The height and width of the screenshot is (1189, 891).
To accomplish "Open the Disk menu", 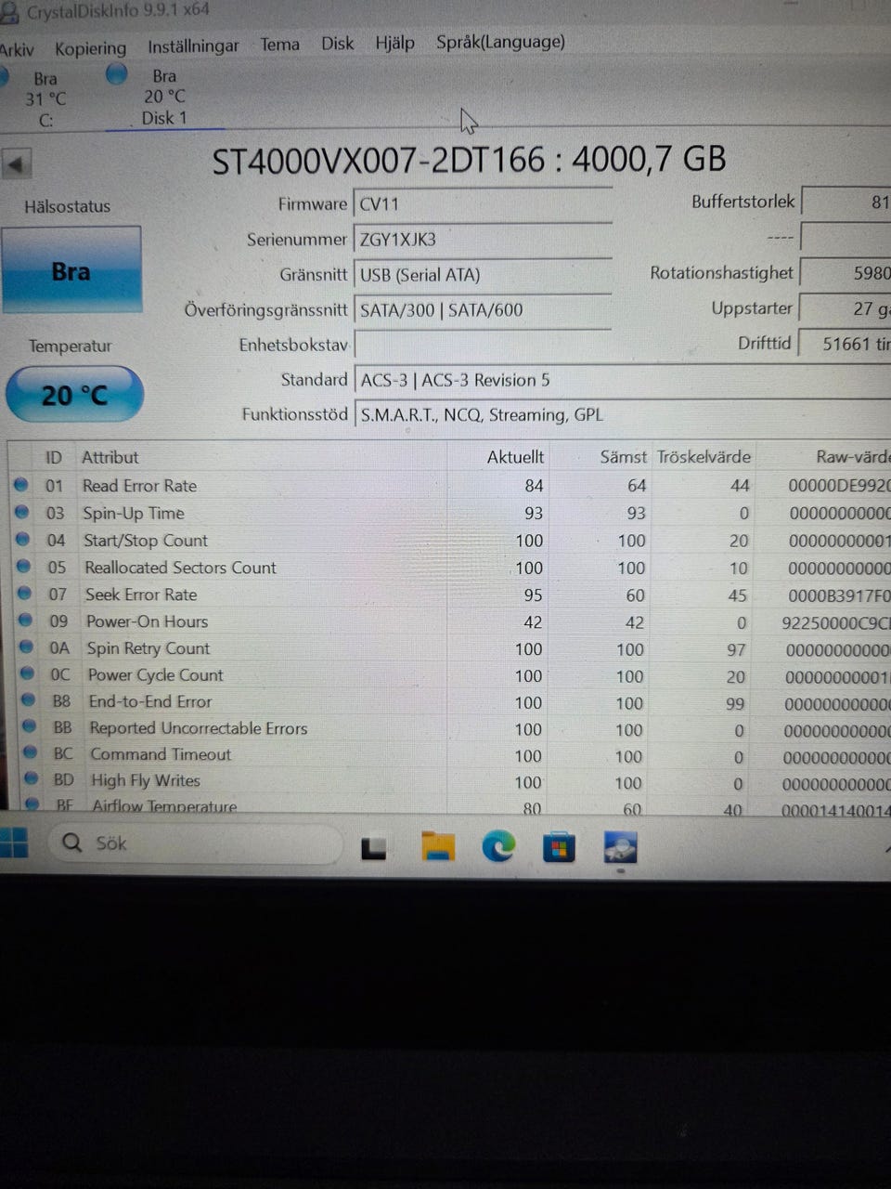I will pos(338,43).
